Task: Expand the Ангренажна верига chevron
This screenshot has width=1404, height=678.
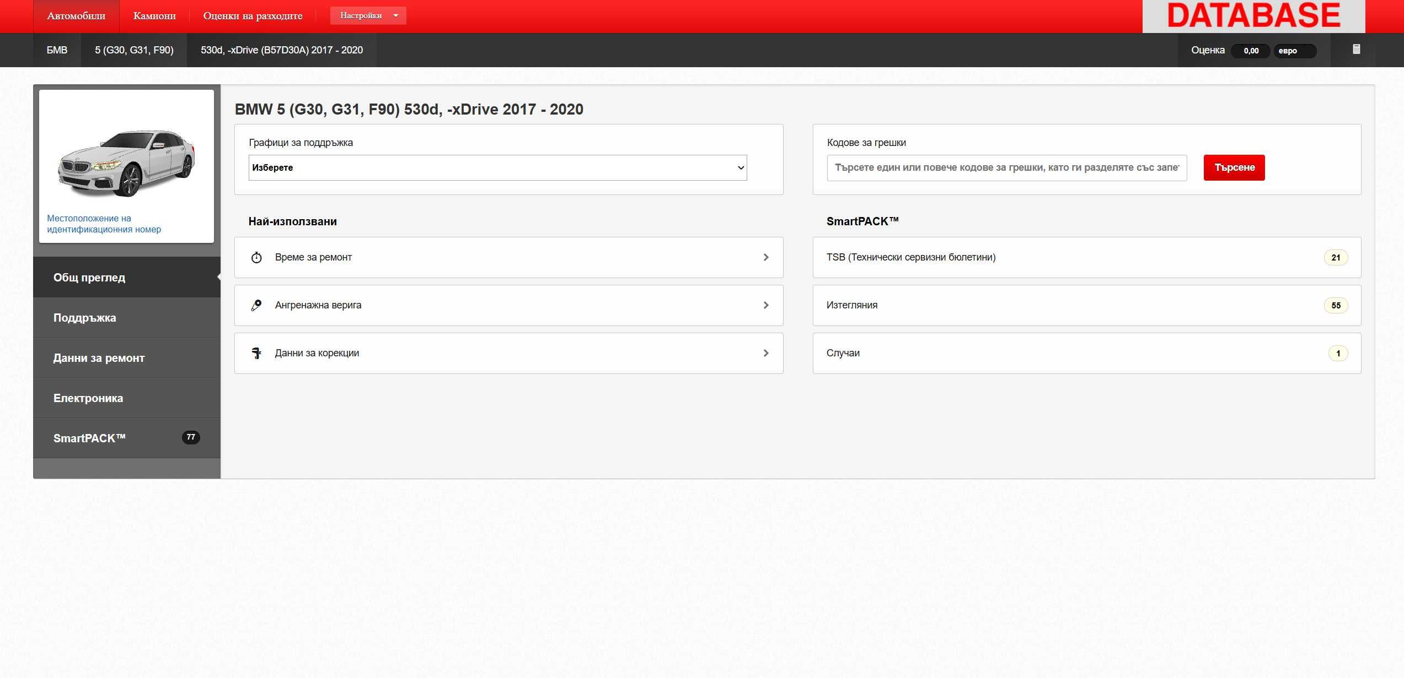Action: pyautogui.click(x=766, y=305)
